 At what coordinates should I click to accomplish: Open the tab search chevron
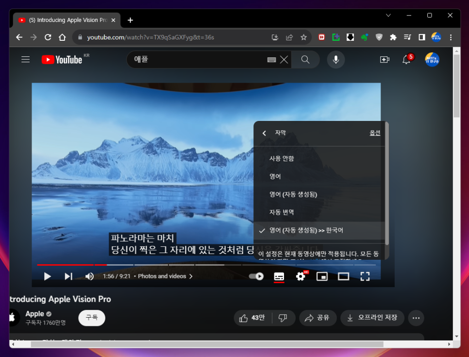point(388,15)
